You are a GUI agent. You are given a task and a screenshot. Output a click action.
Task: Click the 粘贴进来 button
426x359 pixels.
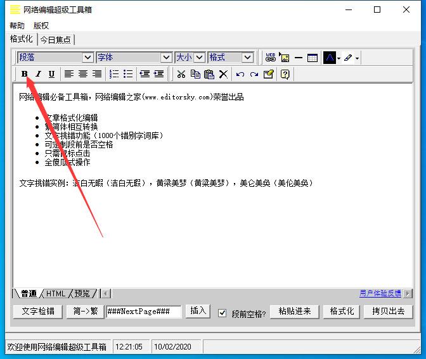(x=295, y=312)
